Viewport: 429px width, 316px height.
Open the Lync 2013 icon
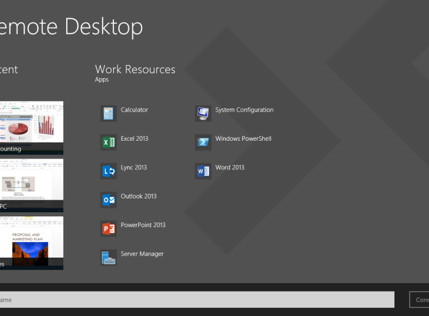pos(108,171)
